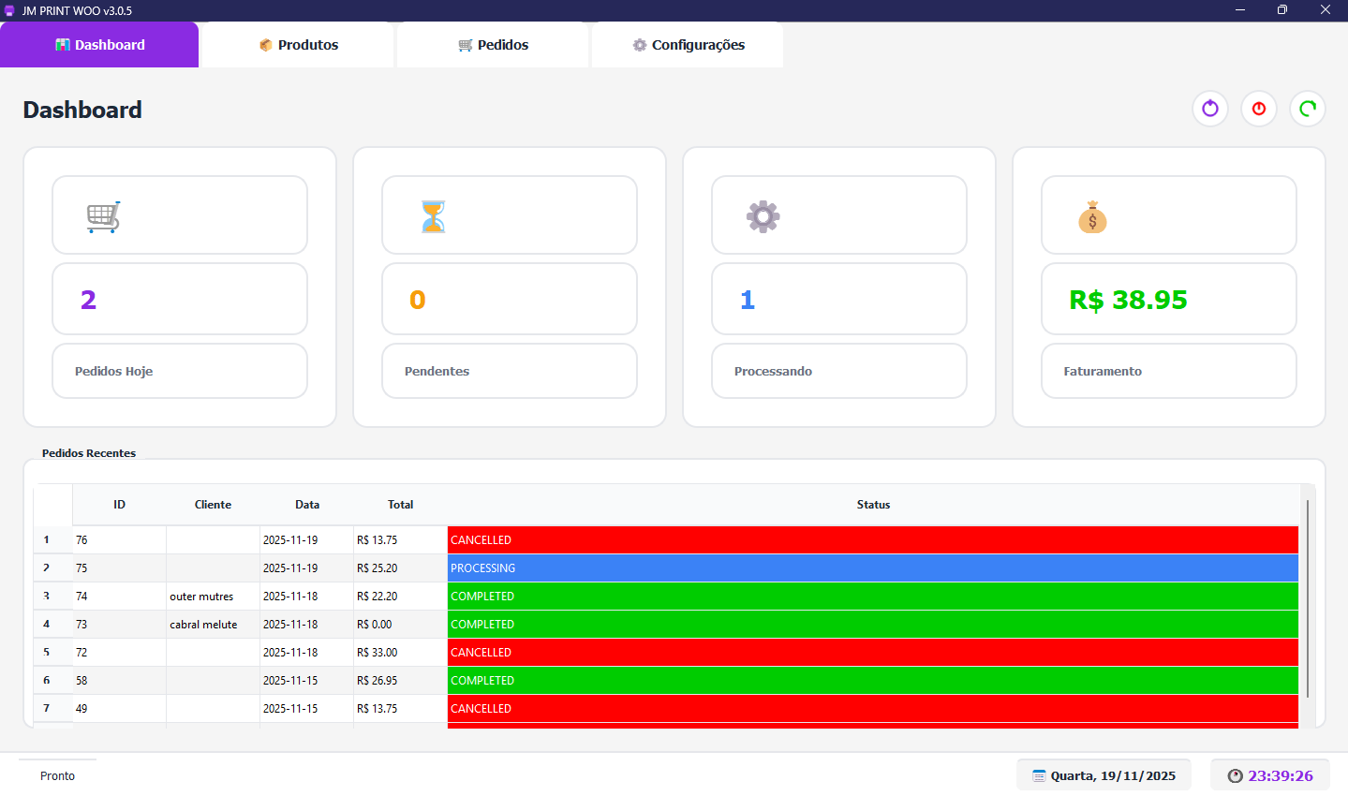Select row header number 4
The height and width of the screenshot is (796, 1348).
pos(53,625)
